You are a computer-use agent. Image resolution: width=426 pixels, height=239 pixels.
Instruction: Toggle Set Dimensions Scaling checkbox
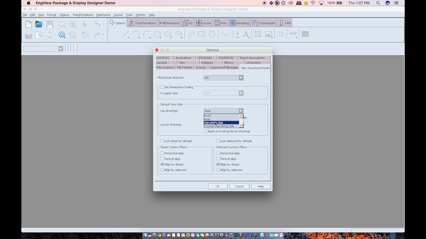[162, 87]
